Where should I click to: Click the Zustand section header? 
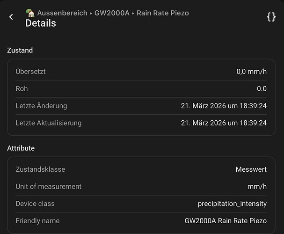tap(20, 51)
